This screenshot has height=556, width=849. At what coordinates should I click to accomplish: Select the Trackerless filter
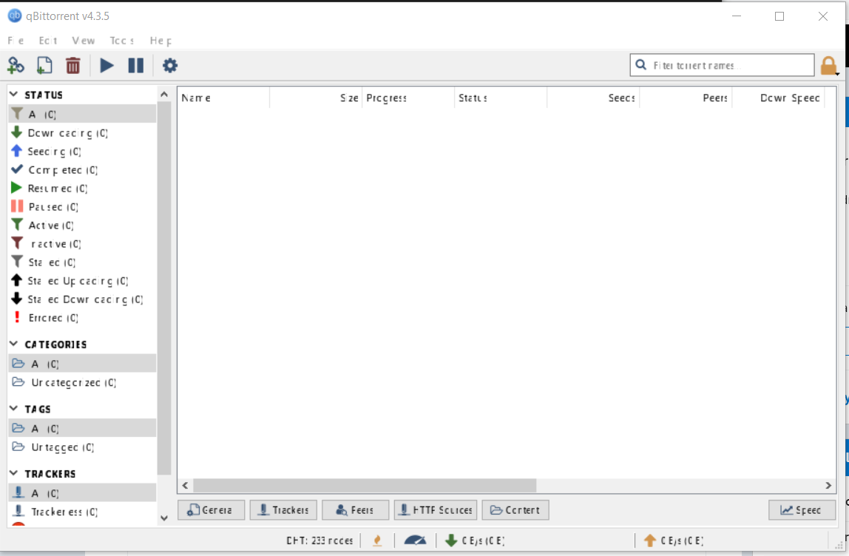[82, 511]
